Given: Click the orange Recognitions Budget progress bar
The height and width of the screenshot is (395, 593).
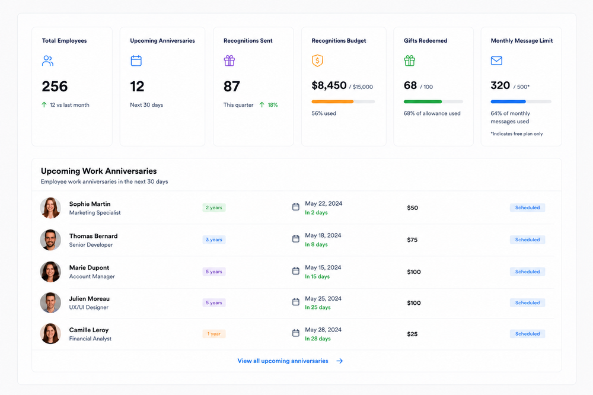Looking at the screenshot, I should 343,102.
